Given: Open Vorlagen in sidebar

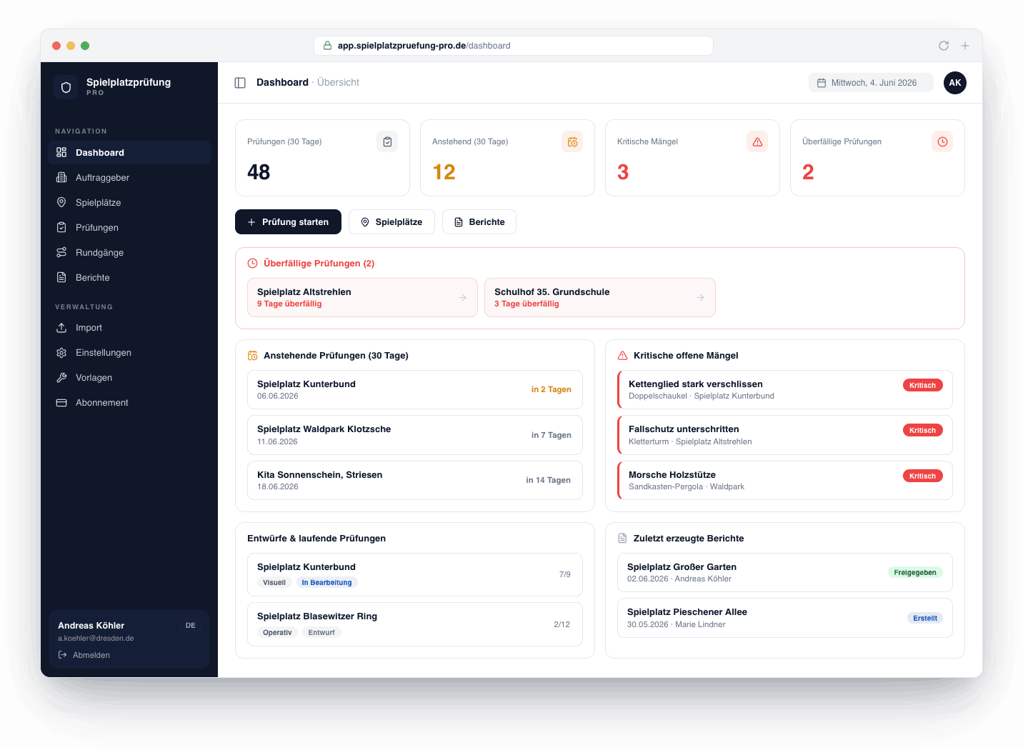Looking at the screenshot, I should click(129, 378).
